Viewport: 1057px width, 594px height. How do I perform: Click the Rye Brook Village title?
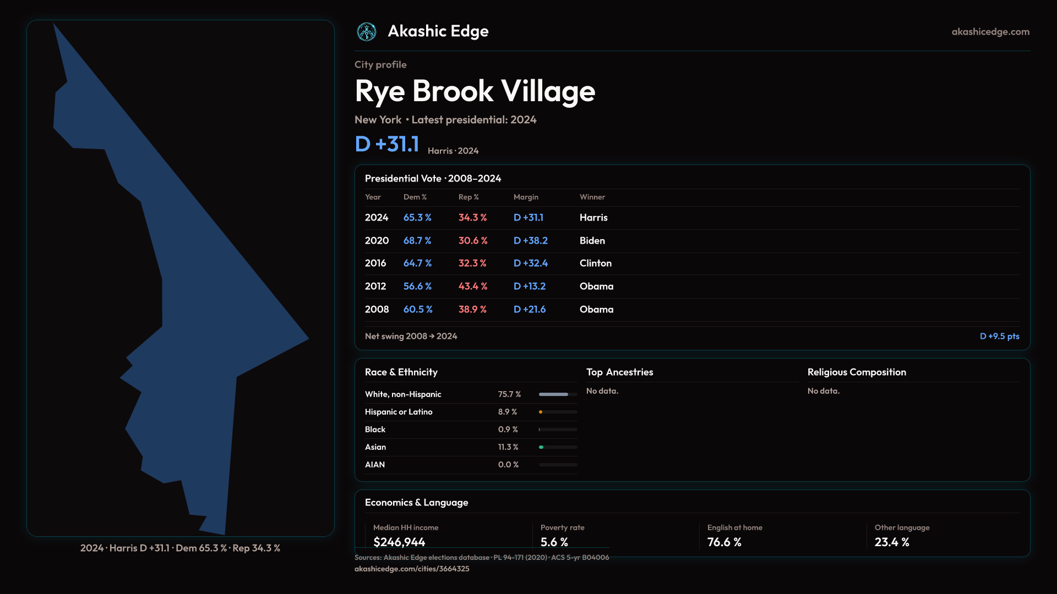click(475, 91)
